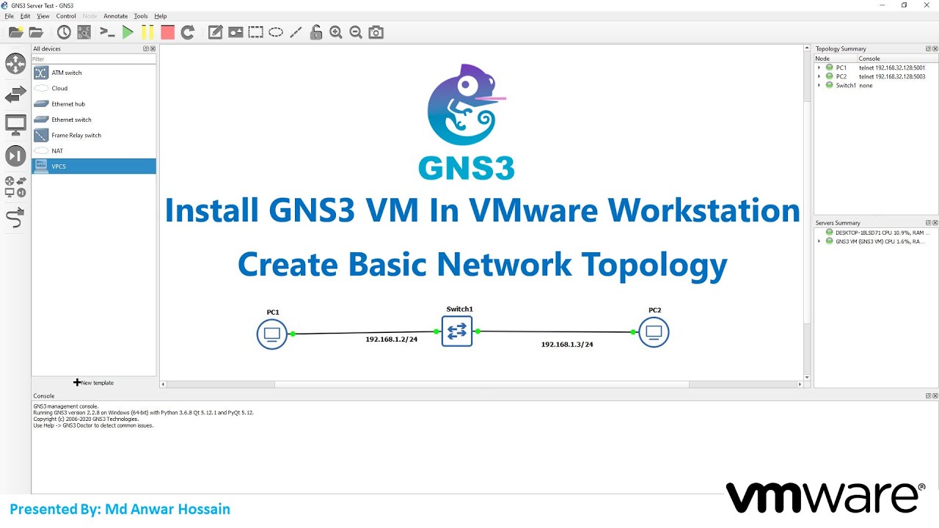Open the Edit menu
Screen dimensions: 939x528
tap(26, 15)
